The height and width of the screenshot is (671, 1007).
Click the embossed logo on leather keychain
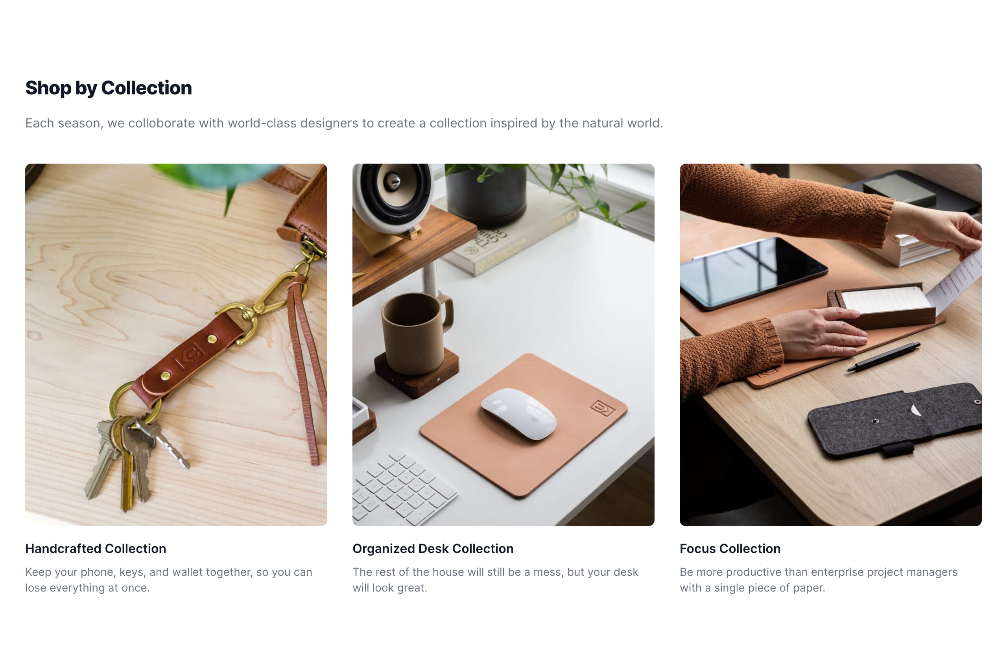point(189,354)
